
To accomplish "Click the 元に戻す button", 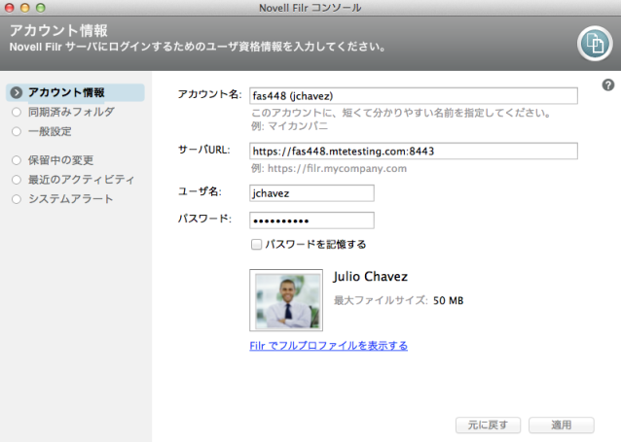I will point(488,425).
